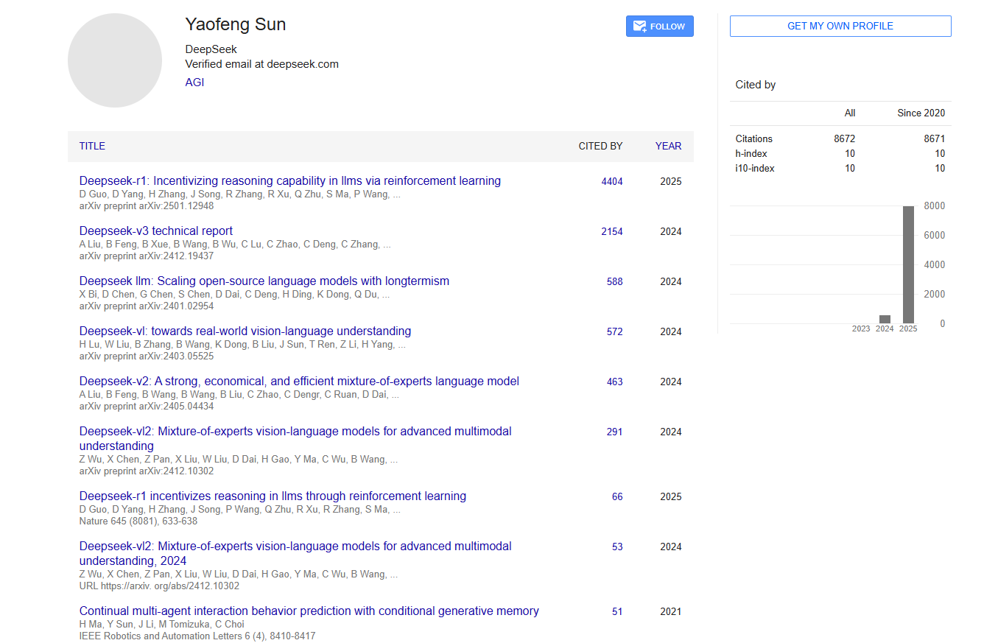Open the Deepseek-r1 reinforcement learning paper
This screenshot has height=643, width=984.
(x=289, y=180)
